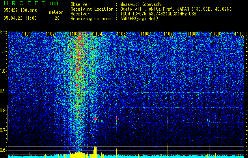Click the 1104 time marker
This screenshot has height=158, width=248.
click(x=98, y=34)
